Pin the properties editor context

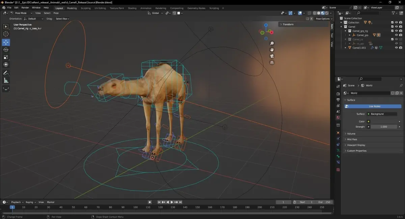pos(401,86)
